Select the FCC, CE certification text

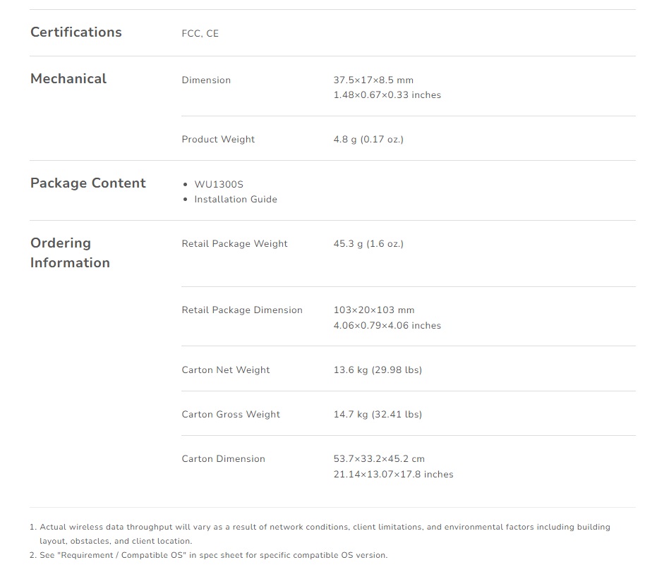(200, 34)
